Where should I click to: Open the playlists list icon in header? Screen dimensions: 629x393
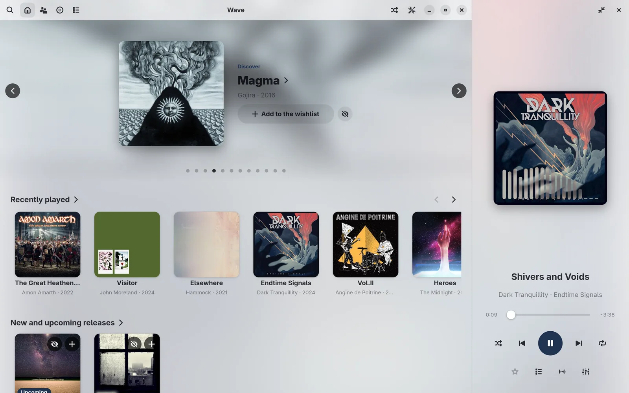tap(76, 10)
